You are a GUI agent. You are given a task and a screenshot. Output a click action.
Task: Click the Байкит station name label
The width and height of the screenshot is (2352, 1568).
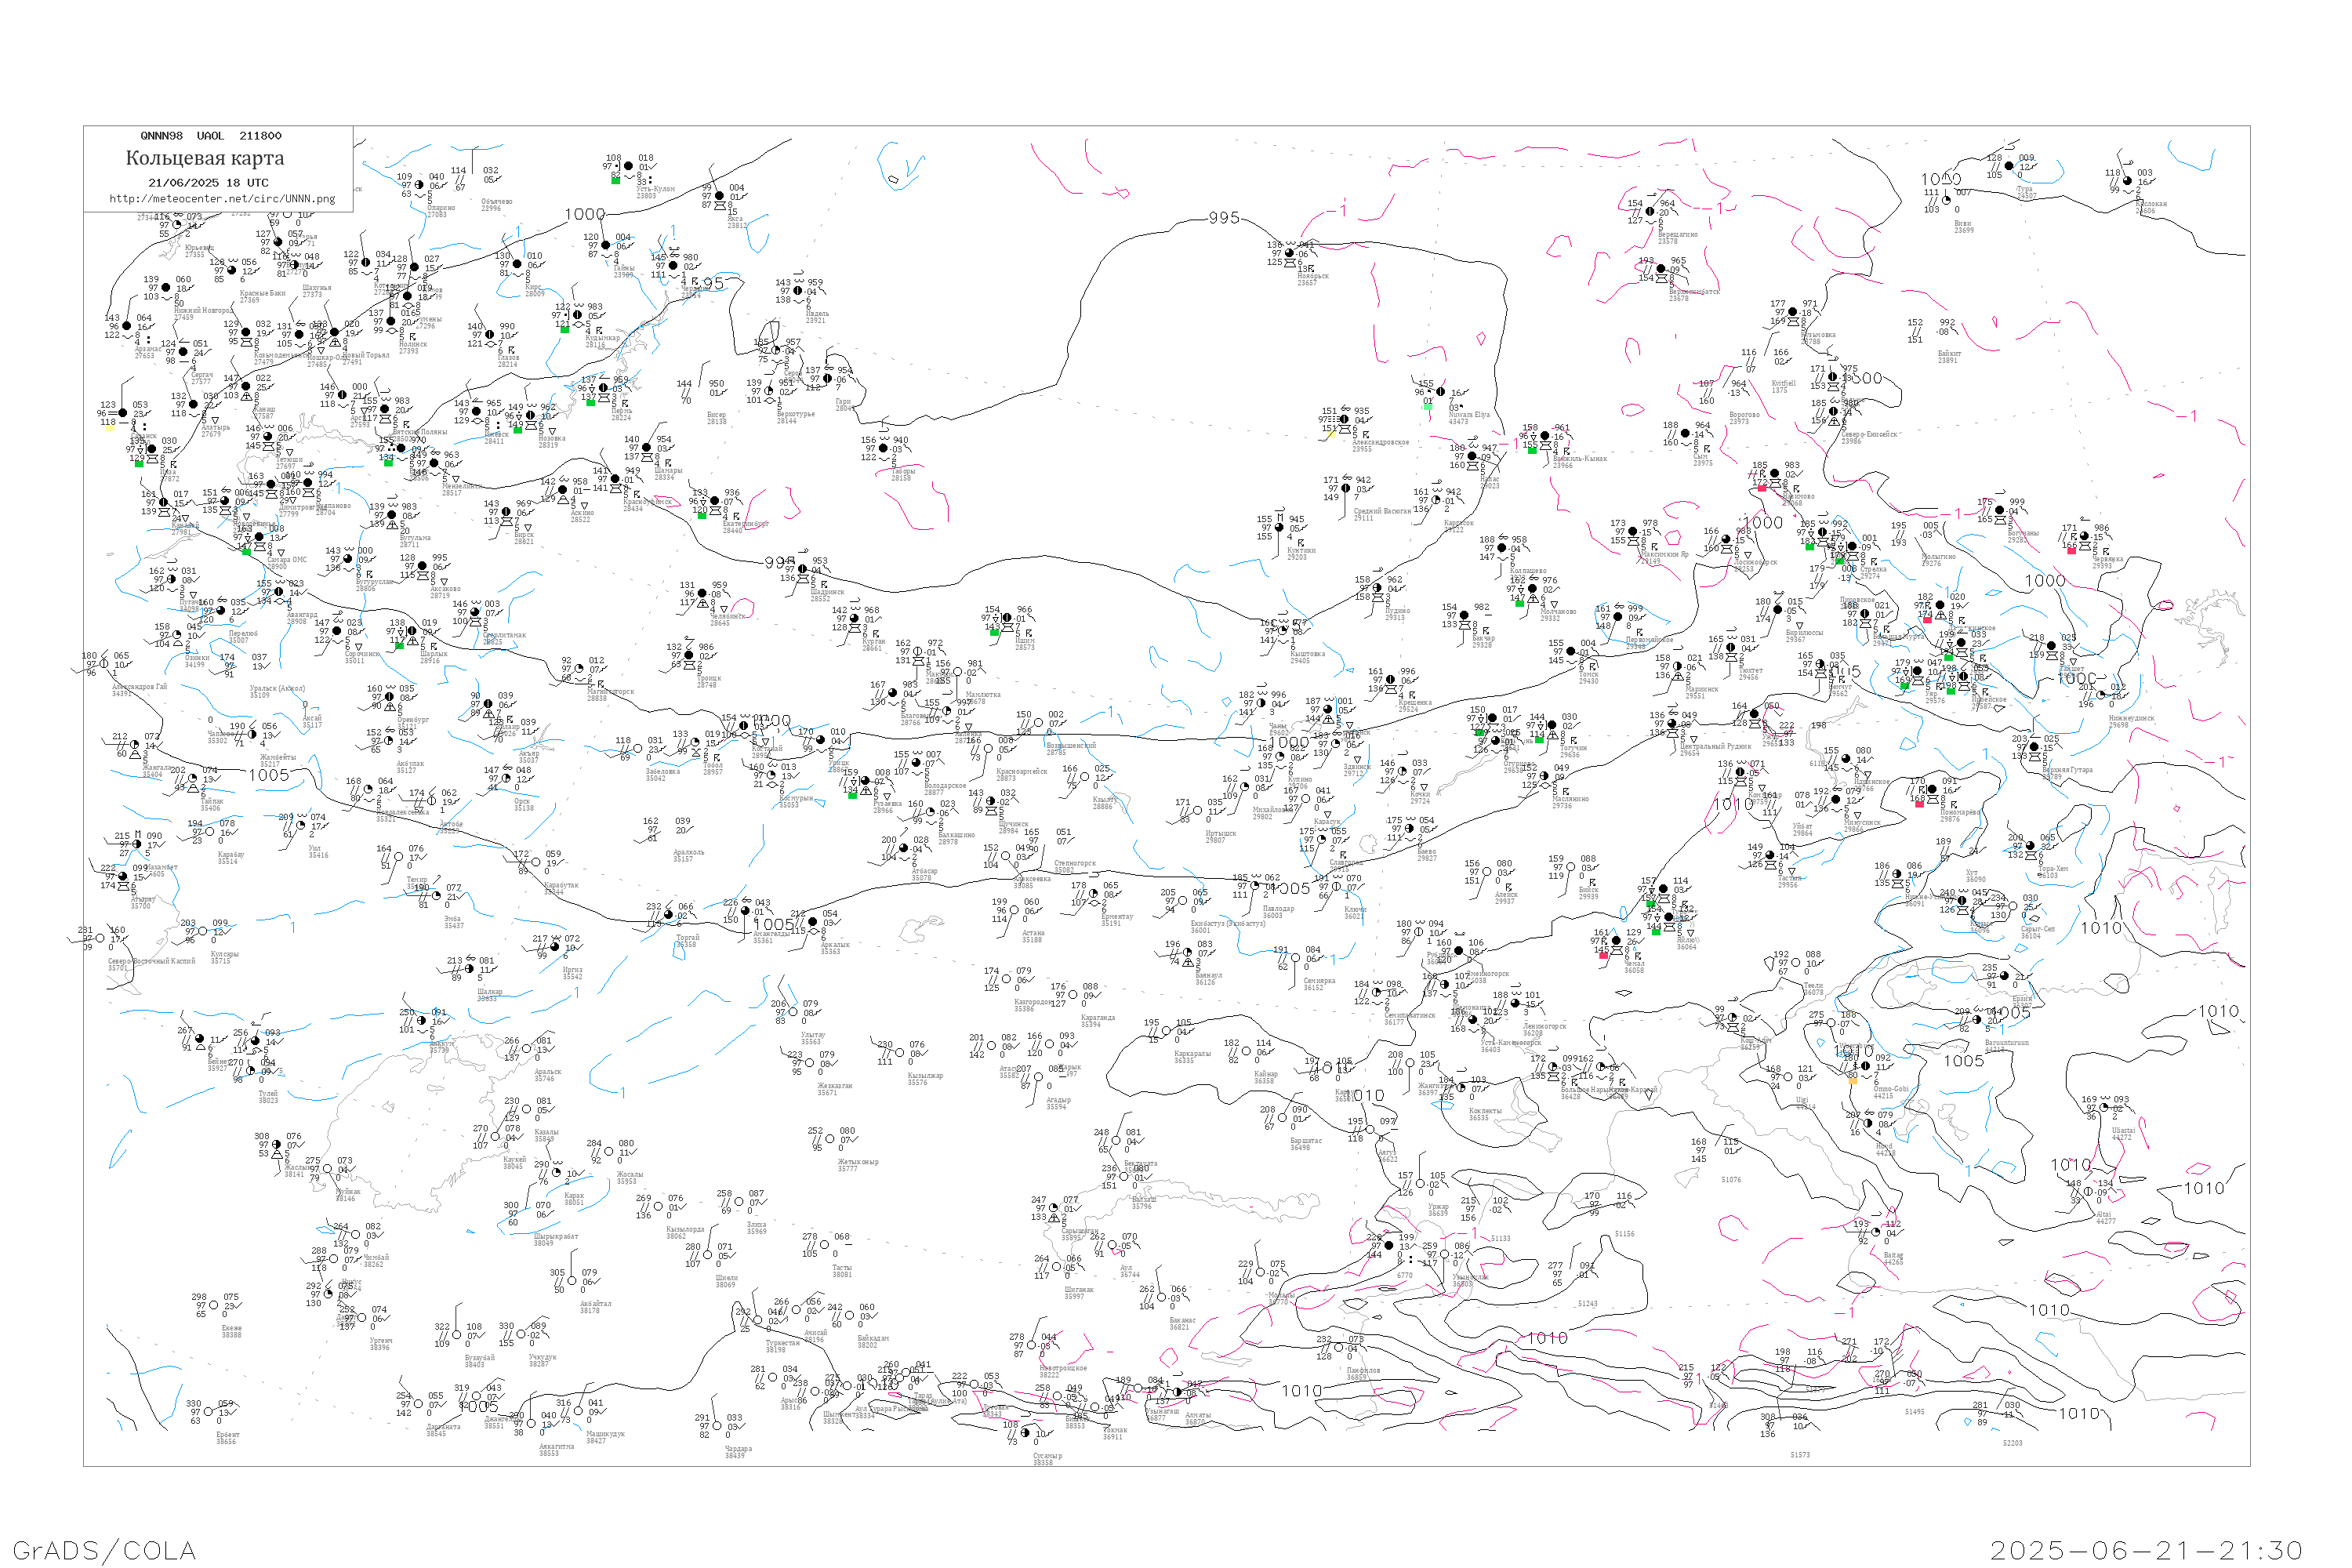tap(1949, 356)
